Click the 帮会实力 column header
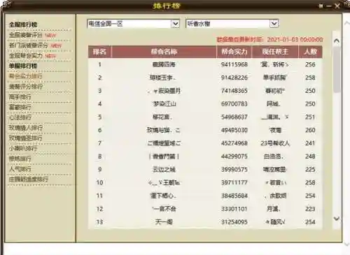The image size is (350, 255). point(234,52)
